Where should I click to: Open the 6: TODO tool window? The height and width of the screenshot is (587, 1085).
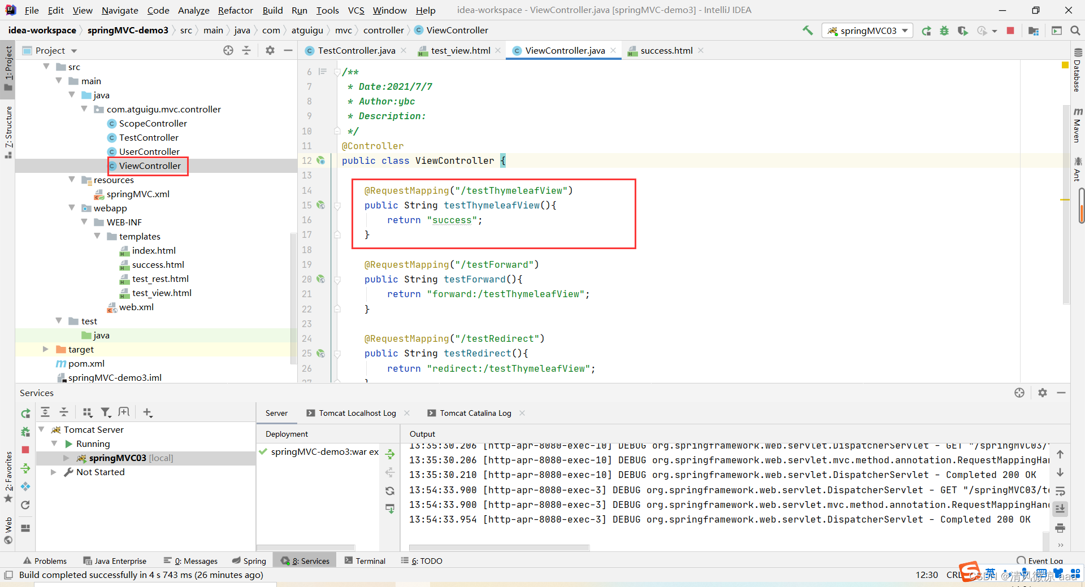[x=422, y=560]
